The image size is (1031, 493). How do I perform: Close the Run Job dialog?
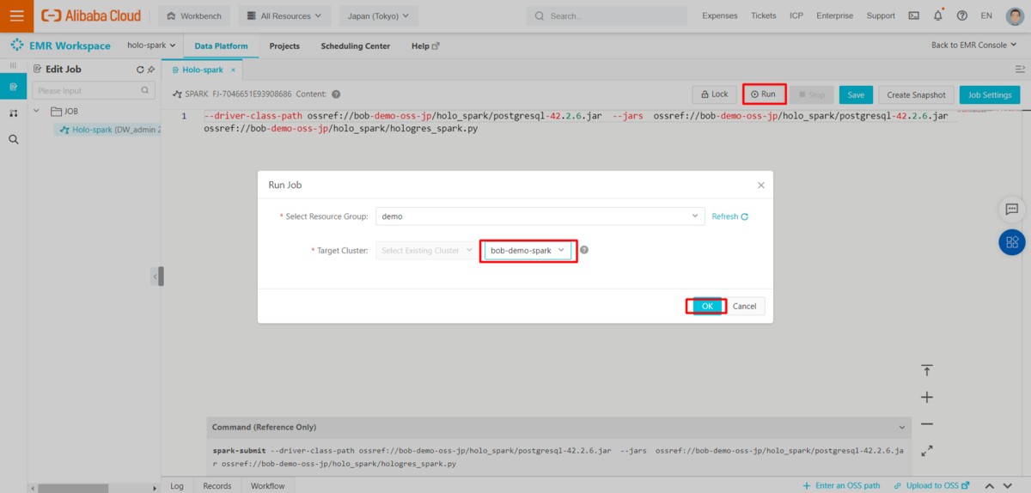click(760, 185)
